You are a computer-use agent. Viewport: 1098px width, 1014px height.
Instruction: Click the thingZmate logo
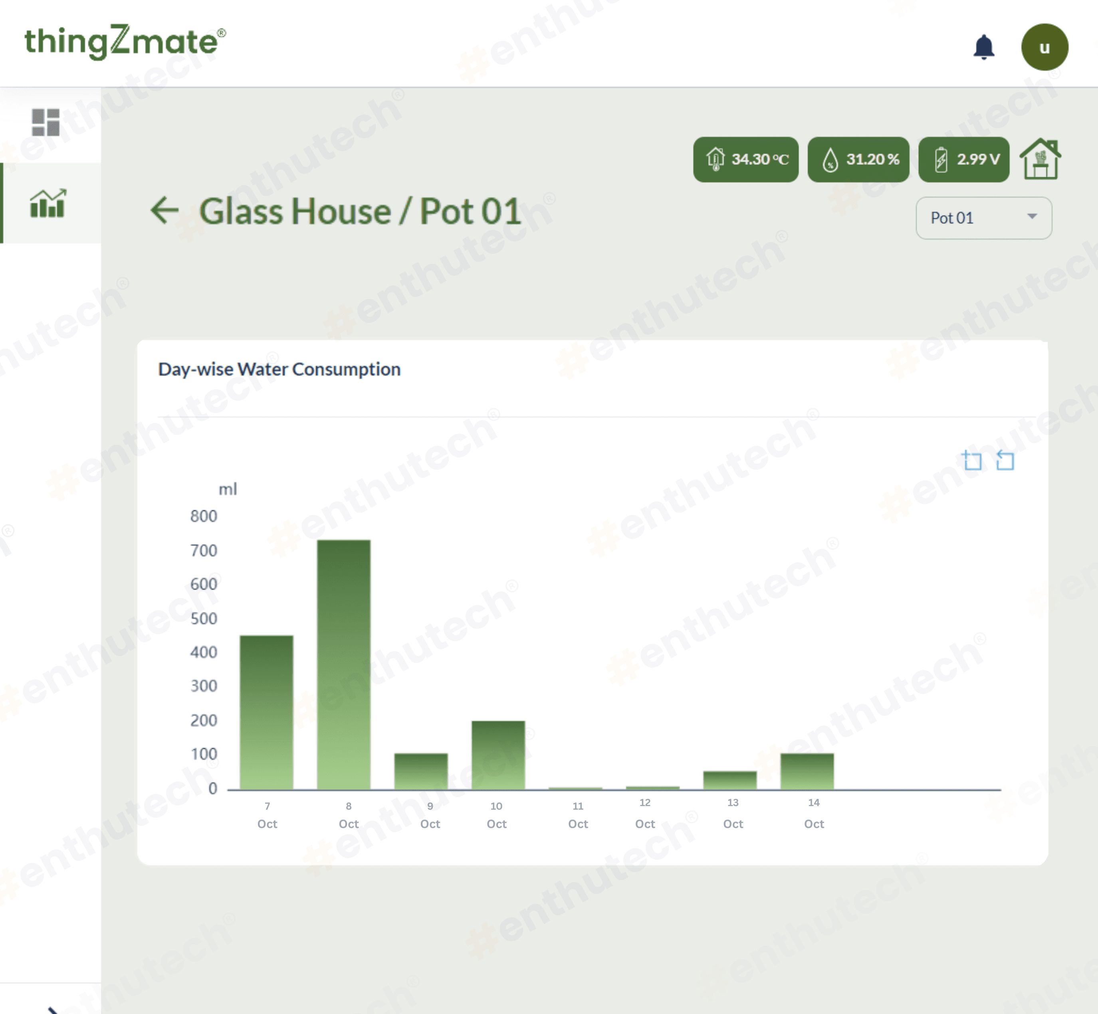(125, 42)
